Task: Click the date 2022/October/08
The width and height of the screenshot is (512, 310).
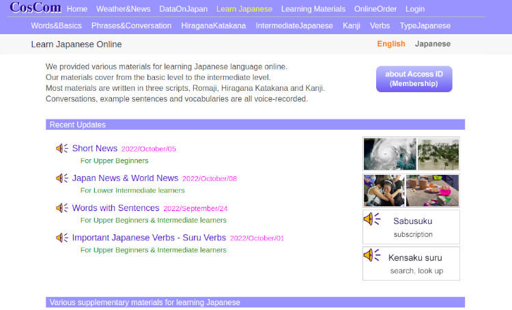Action: [x=210, y=179]
